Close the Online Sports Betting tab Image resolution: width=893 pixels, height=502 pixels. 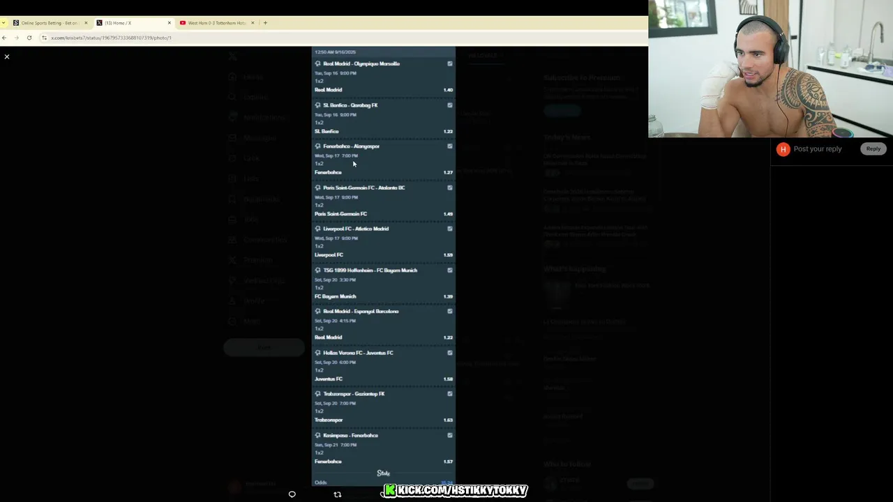pyautogui.click(x=86, y=23)
